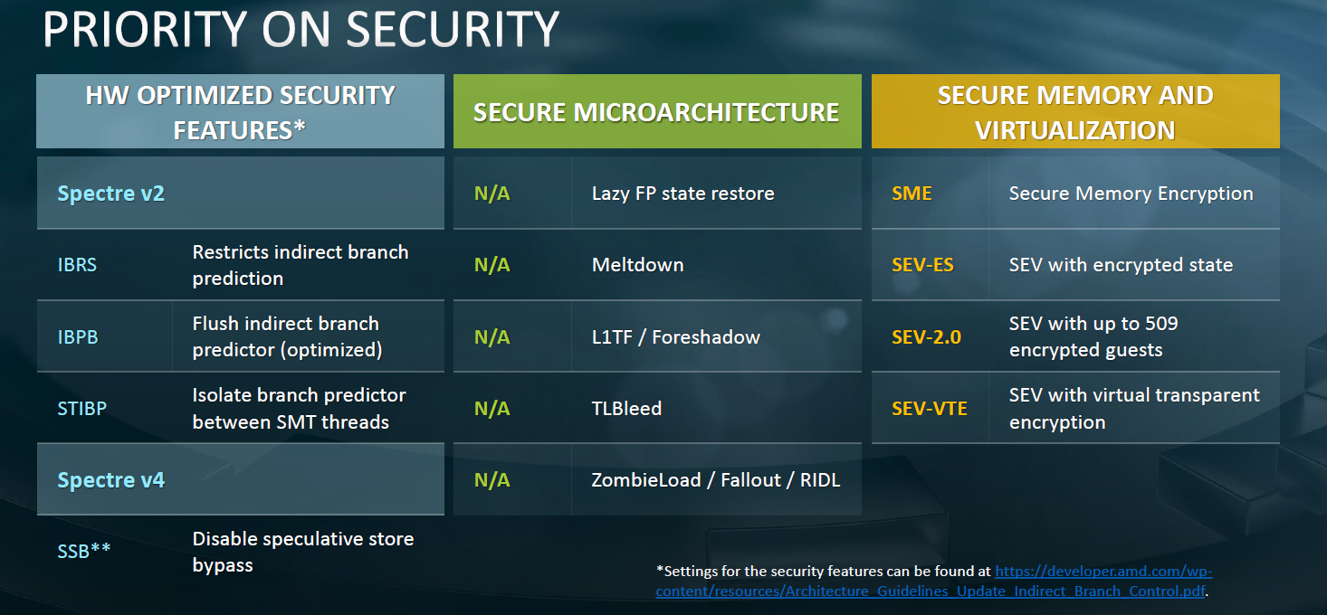Click the HW Optimized Security Features header
The width and height of the screenshot is (1327, 615).
(x=240, y=111)
